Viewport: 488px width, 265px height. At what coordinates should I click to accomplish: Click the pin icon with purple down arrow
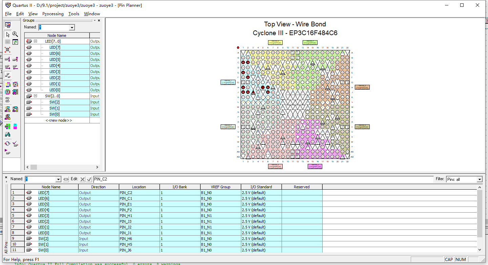coord(7,59)
